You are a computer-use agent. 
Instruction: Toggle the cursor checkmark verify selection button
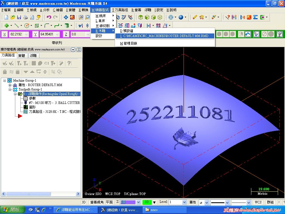point(256,34)
